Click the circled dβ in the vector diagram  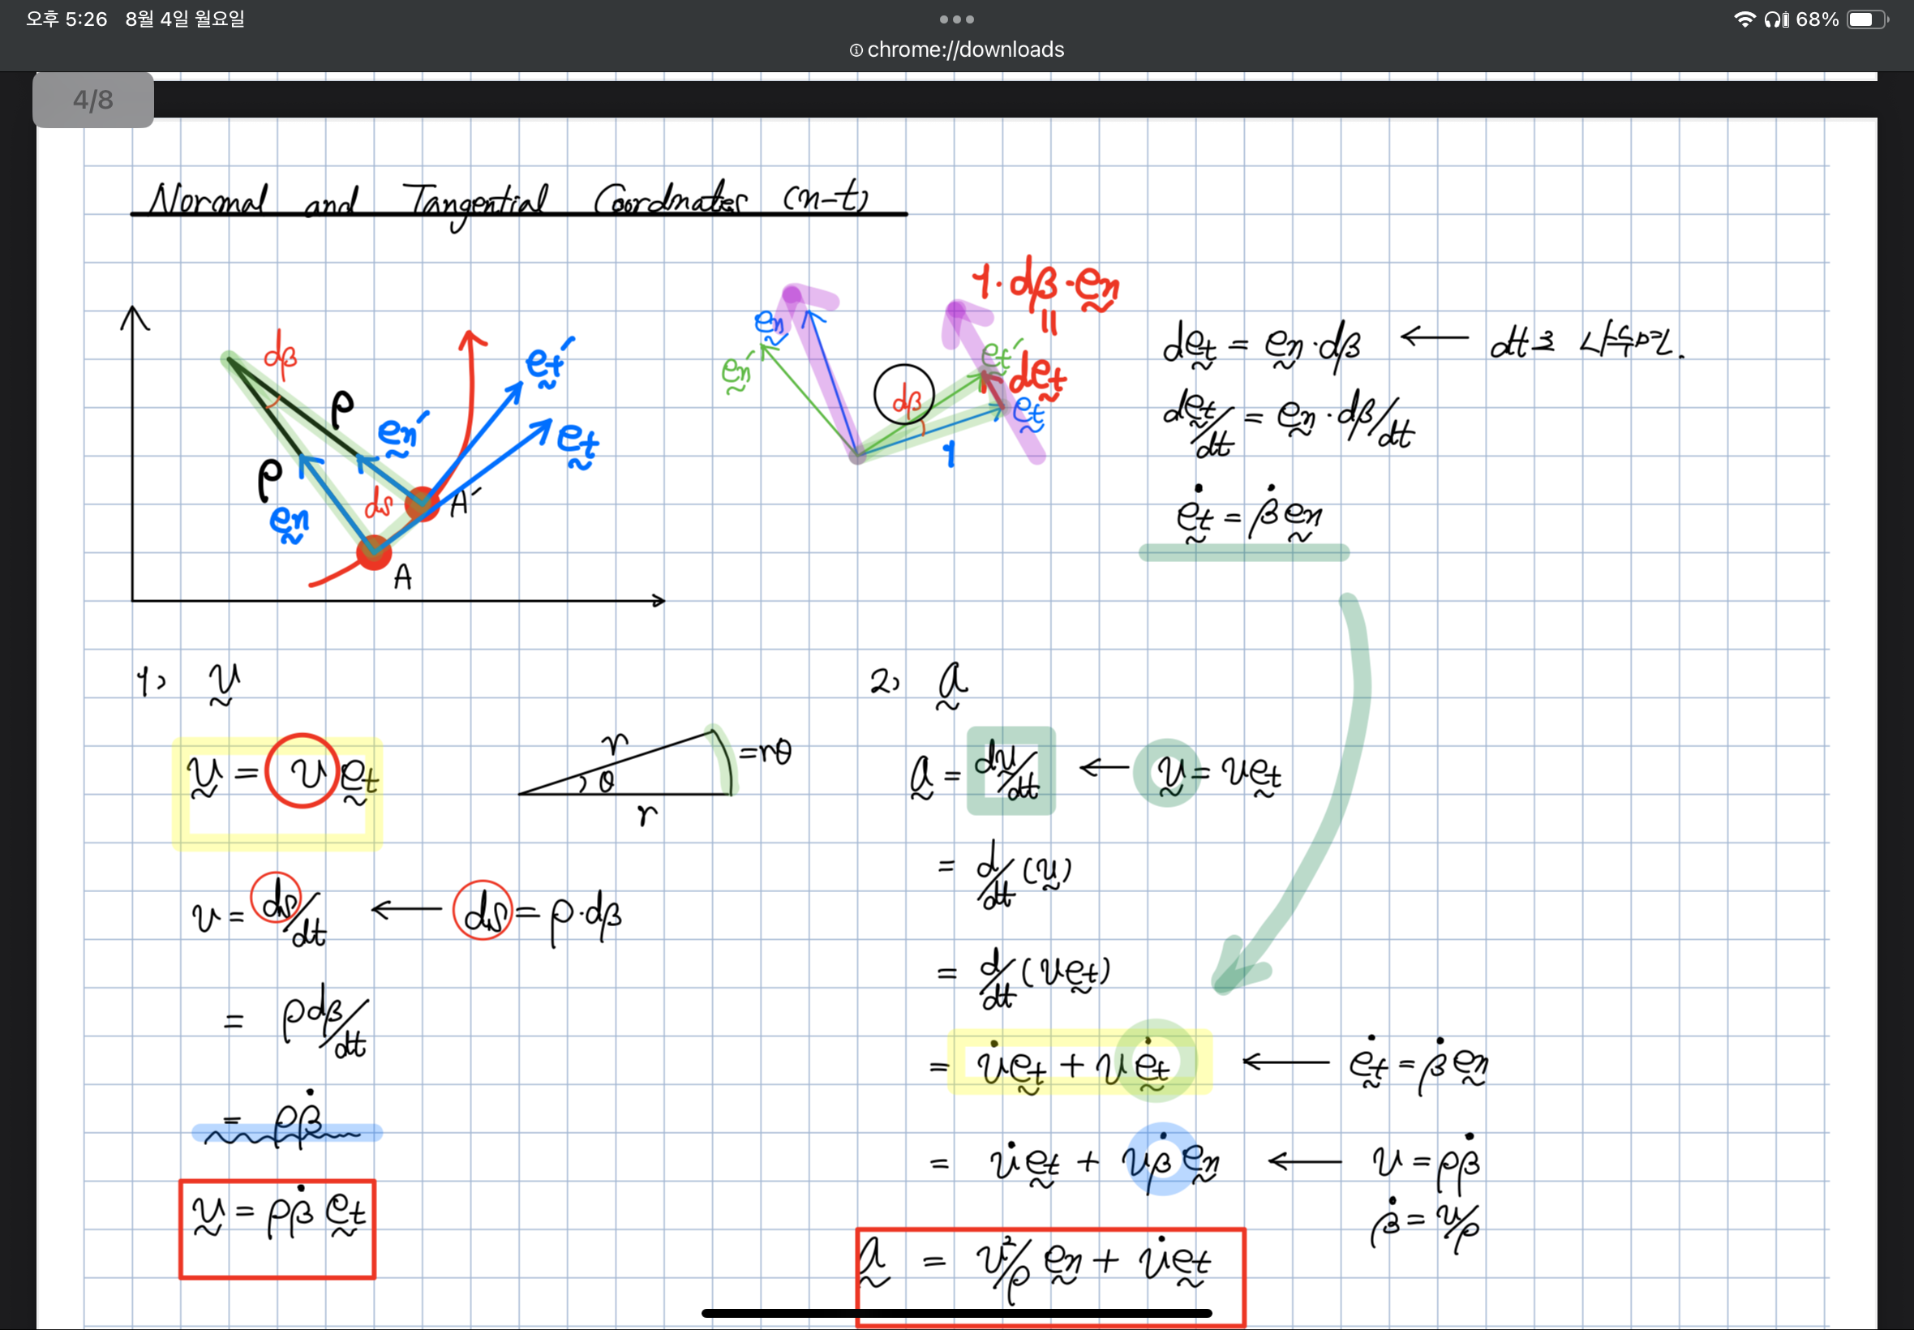[x=904, y=395]
